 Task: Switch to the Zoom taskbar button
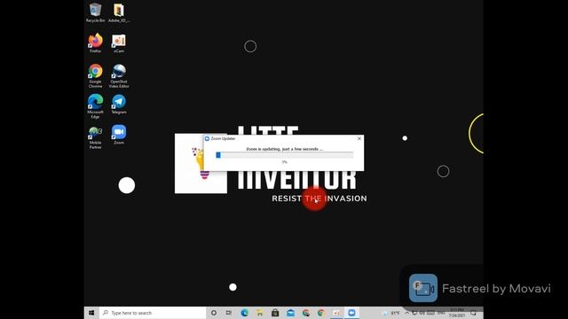click(351, 313)
